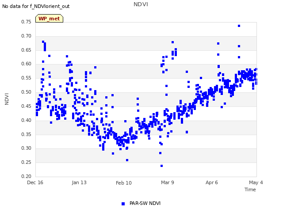The image size is (283, 212).
Task: Click the 0.75 y-axis value
Action: (27, 22)
